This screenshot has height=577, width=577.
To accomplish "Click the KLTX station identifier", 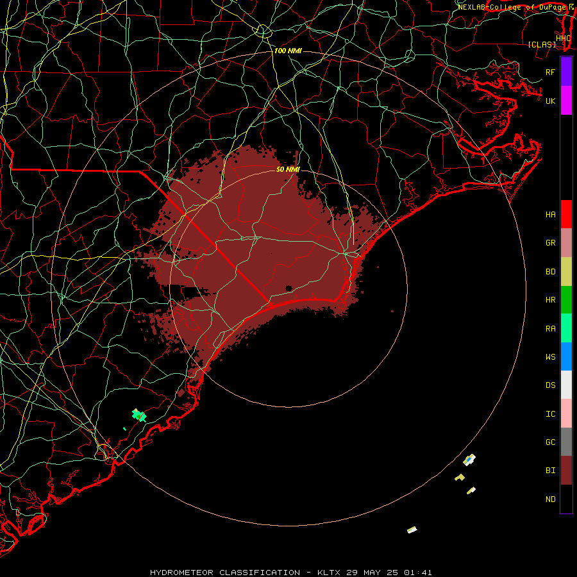I will (x=329, y=573).
